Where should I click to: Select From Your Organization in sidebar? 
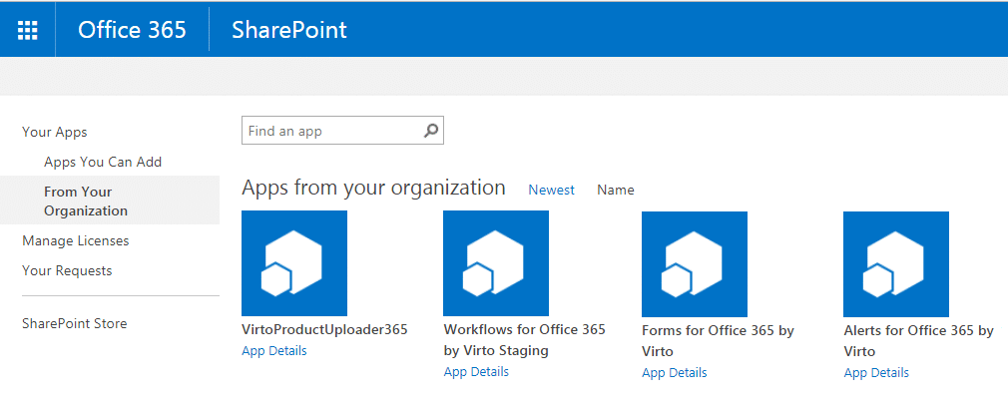tap(110, 202)
